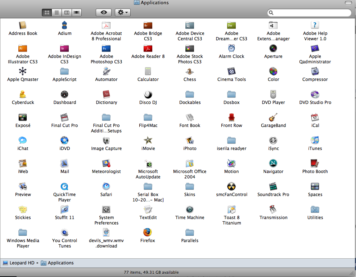This screenshot has height=277, width=356.
Task: Select the GarageBand guitar icon
Action: tap(273, 117)
